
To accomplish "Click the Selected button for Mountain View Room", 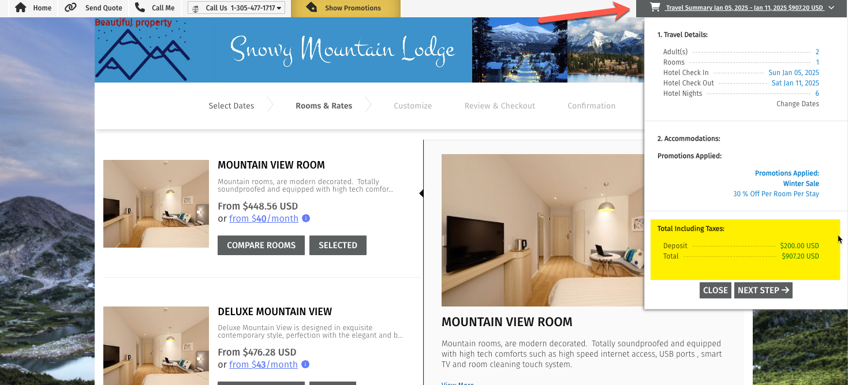I will coord(338,245).
